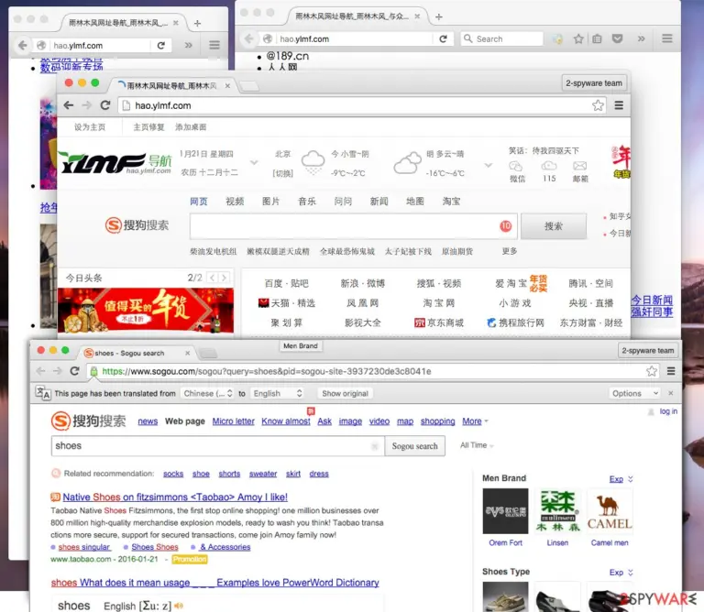This screenshot has width=704, height=612.
Task: Open the Chinese source language dropdown
Action: [x=207, y=393]
